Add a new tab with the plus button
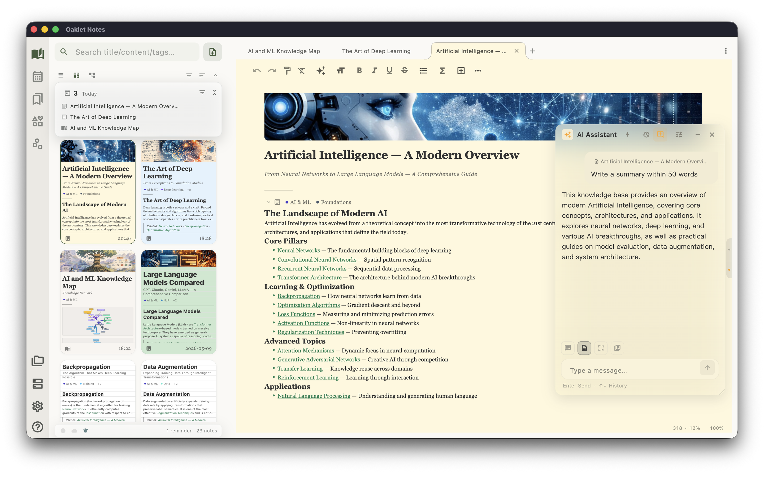 (532, 51)
